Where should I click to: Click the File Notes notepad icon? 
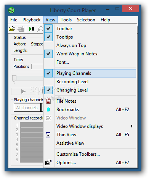(48, 101)
